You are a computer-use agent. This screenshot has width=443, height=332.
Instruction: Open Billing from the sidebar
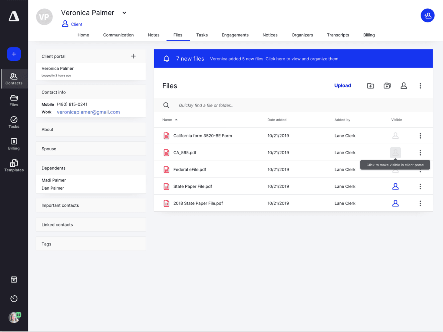coord(14,144)
